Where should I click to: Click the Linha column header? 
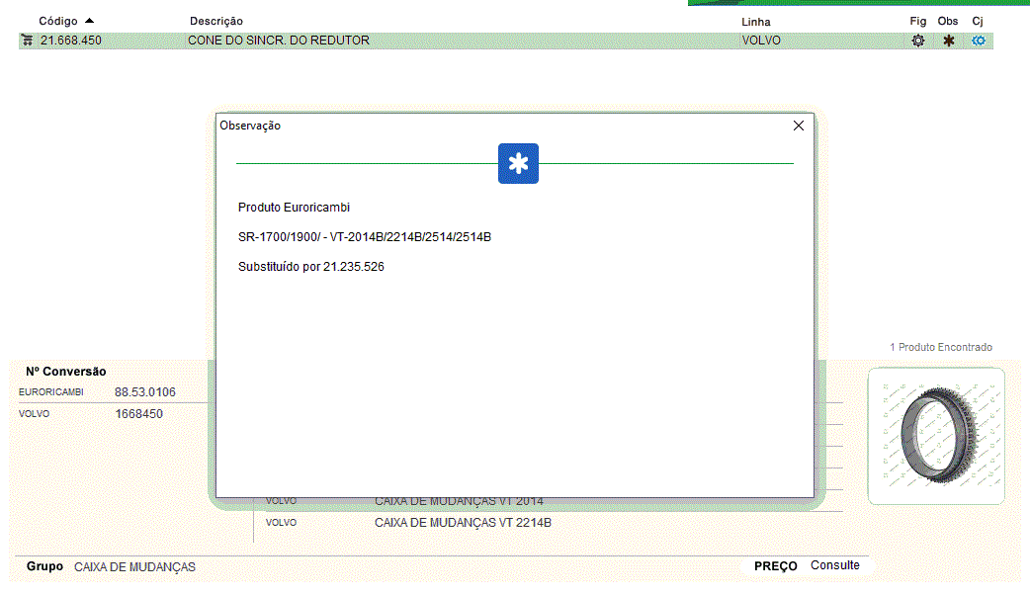tap(755, 22)
